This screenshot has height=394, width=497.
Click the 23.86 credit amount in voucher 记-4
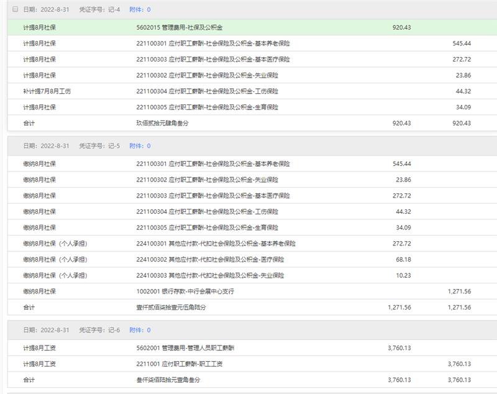463,75
